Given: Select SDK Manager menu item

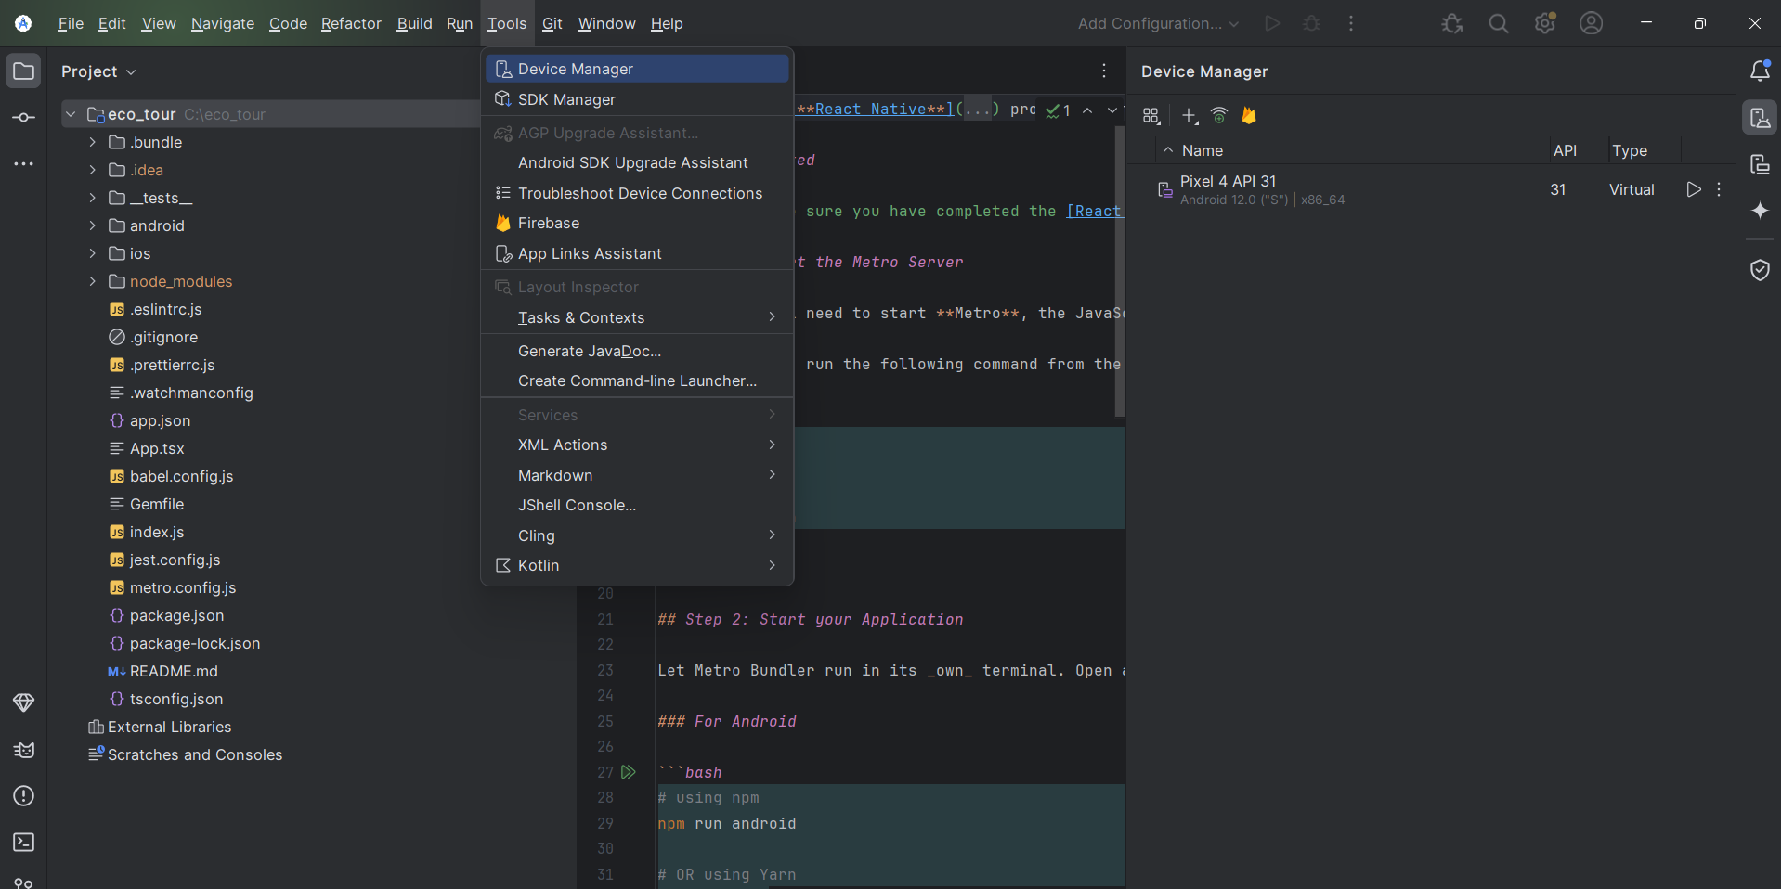Looking at the screenshot, I should [637, 99].
